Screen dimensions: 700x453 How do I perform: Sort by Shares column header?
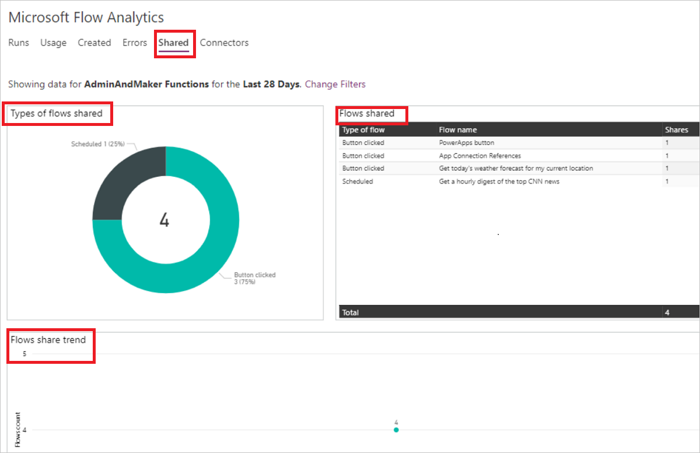pos(676,130)
